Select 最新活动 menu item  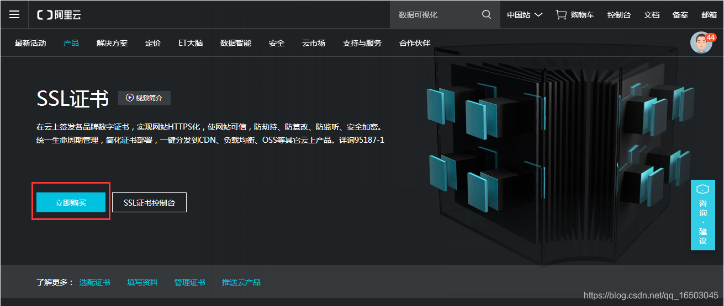coord(30,43)
